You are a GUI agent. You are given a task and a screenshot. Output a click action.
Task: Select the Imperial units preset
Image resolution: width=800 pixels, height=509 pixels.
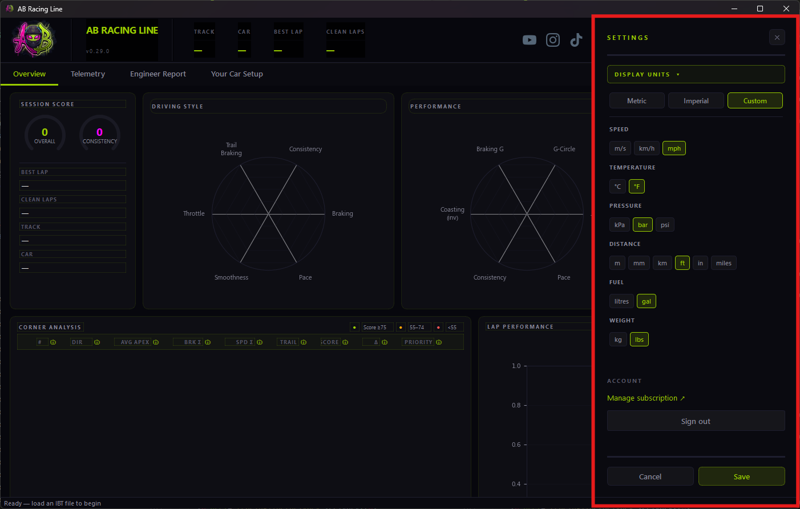point(696,100)
